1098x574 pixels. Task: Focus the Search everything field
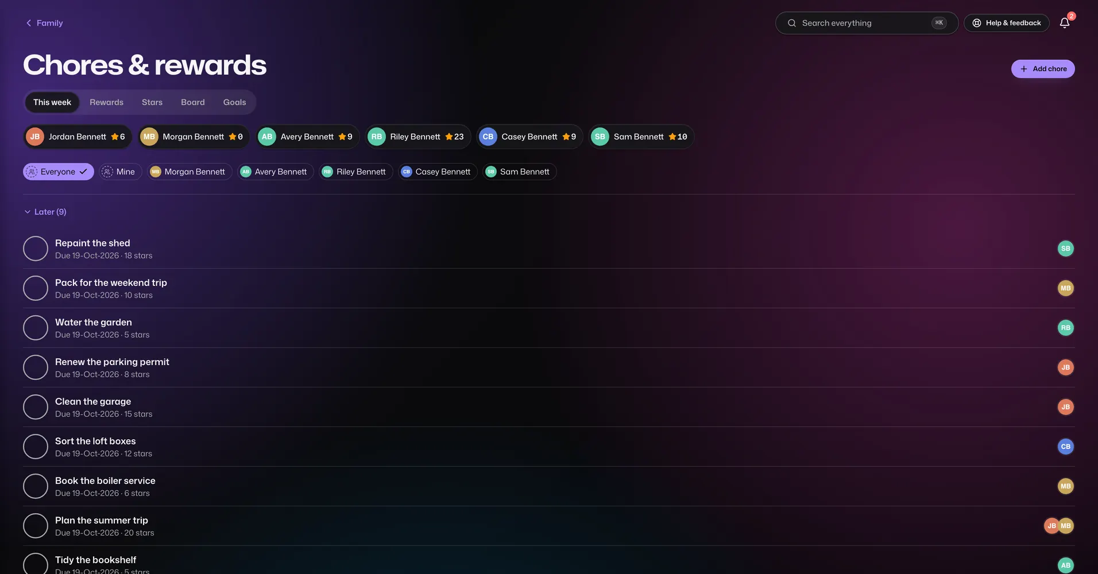(x=867, y=23)
